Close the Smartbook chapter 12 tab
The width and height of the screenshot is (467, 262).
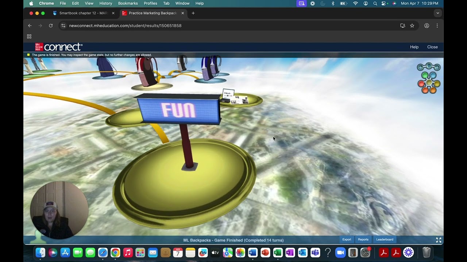tap(113, 13)
